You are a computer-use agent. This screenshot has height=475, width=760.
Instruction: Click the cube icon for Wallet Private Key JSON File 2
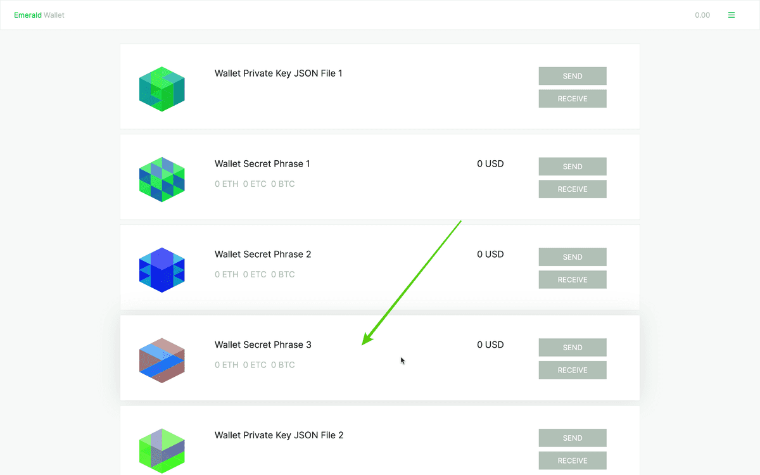pos(161,451)
